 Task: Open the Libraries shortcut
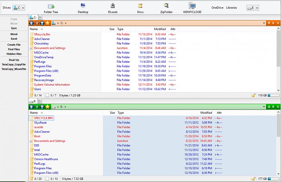point(232,8)
